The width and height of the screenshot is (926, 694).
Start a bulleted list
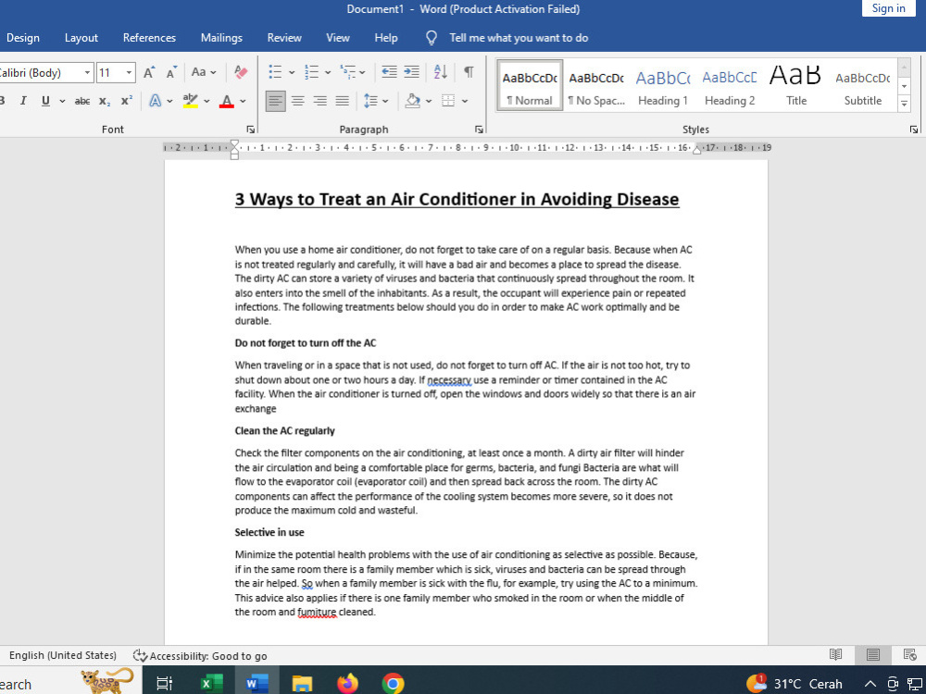coord(275,72)
